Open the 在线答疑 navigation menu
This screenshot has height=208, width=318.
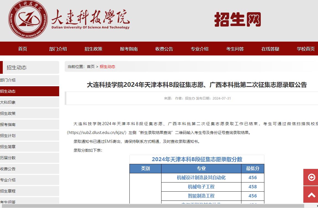[x=270, y=49]
